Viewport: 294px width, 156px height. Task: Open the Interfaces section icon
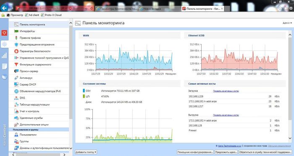pyautogui.click(x=16, y=31)
